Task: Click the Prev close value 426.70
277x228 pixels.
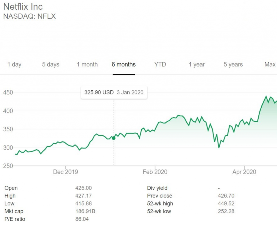Action: 226,196
